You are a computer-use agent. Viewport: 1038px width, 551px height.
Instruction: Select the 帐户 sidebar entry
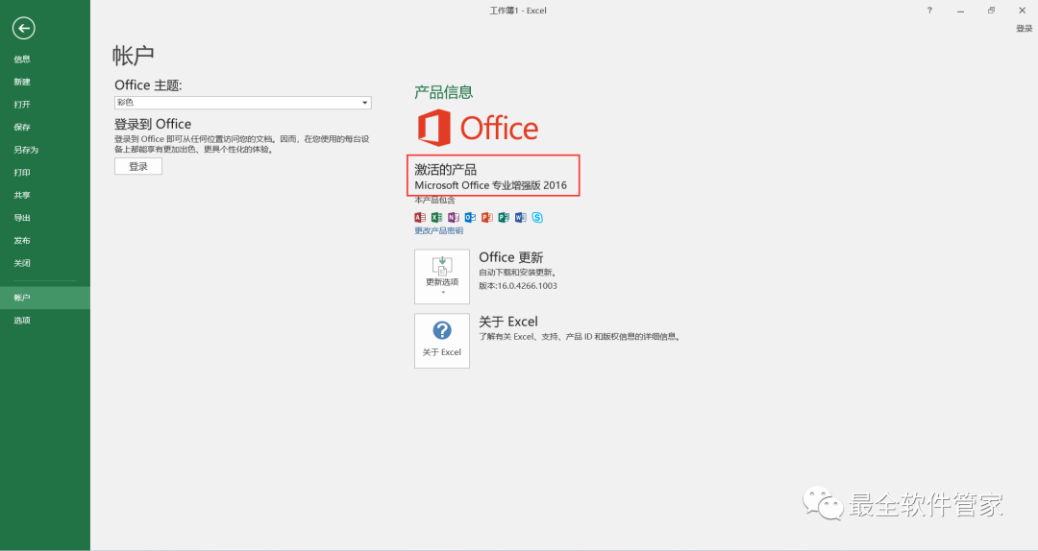(x=45, y=298)
